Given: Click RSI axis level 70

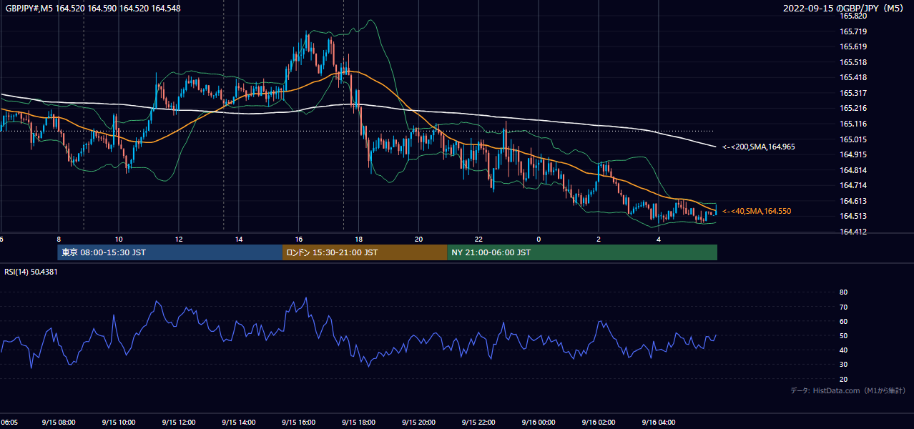Looking at the screenshot, I should pos(844,307).
